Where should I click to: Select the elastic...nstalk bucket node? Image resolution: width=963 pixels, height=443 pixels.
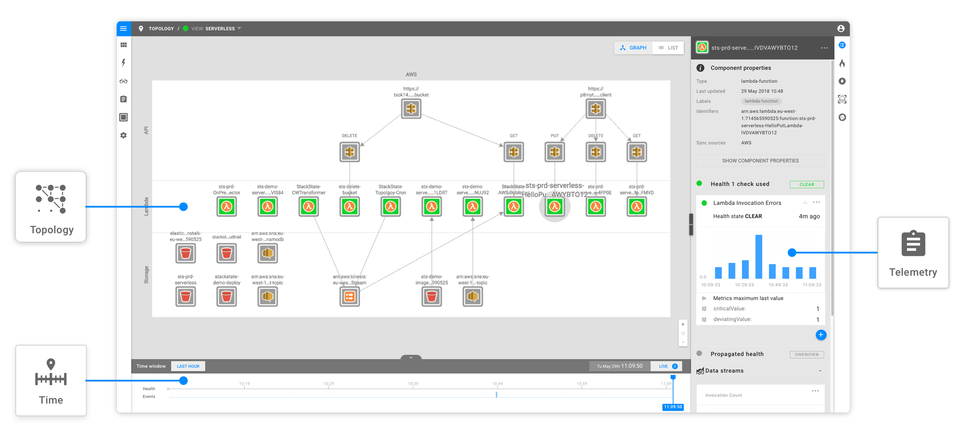click(186, 253)
